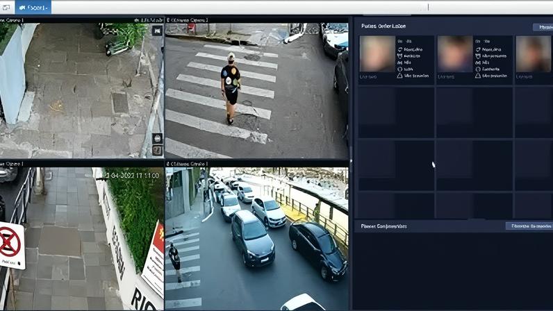Click the window icon left of blue tab
This screenshot has height=311, width=553.
(6, 8)
